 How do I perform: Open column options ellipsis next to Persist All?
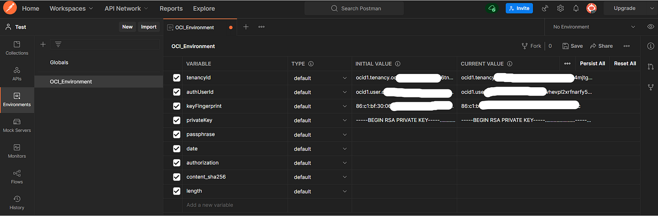[x=567, y=63]
